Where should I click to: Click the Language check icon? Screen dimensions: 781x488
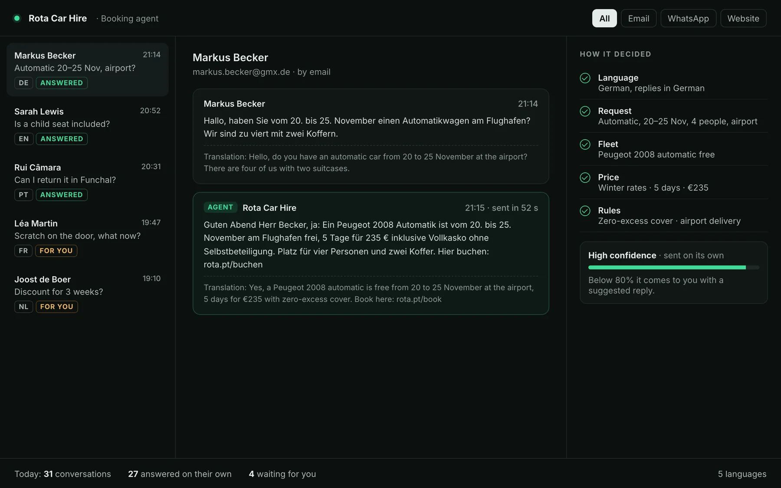(585, 78)
